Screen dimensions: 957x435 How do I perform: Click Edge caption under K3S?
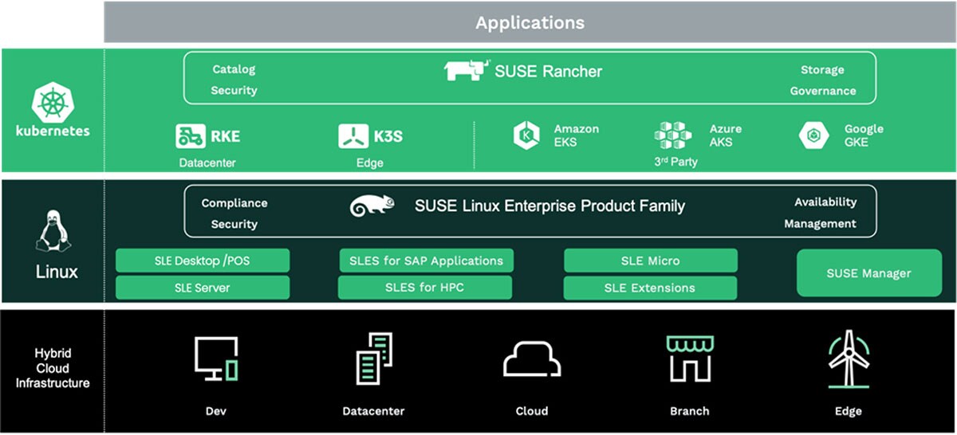tap(369, 163)
